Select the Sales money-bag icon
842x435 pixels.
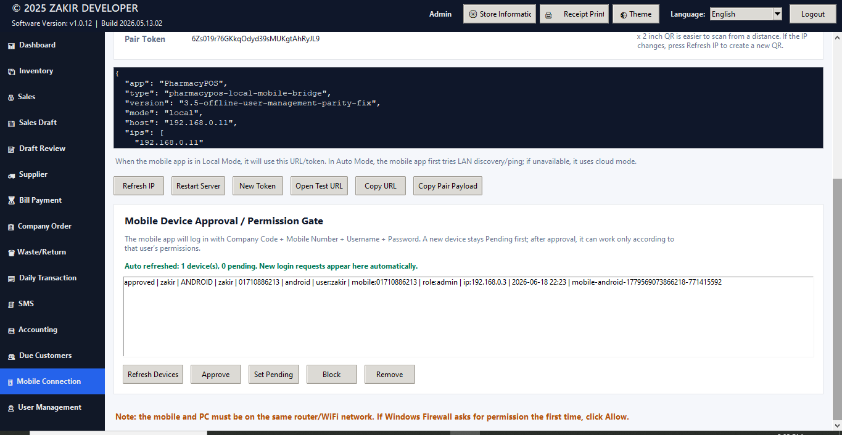pyautogui.click(x=11, y=97)
